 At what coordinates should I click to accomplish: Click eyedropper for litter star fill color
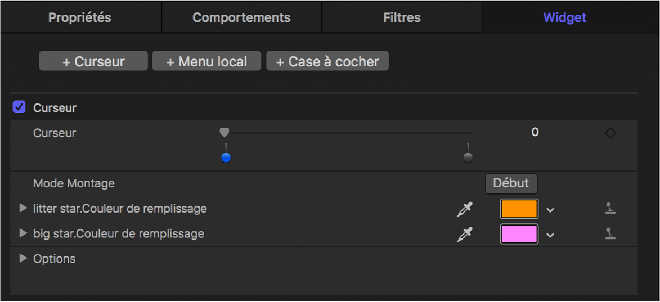pos(465,209)
